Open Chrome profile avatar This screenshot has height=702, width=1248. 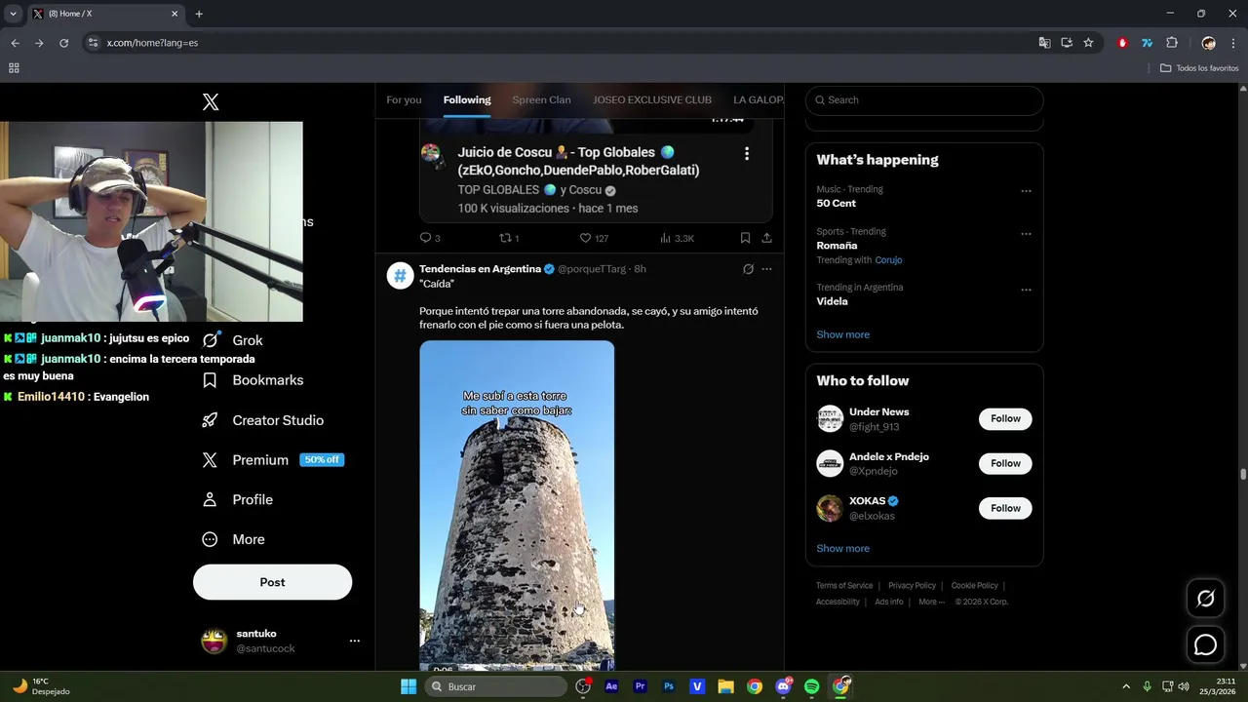tap(1209, 43)
